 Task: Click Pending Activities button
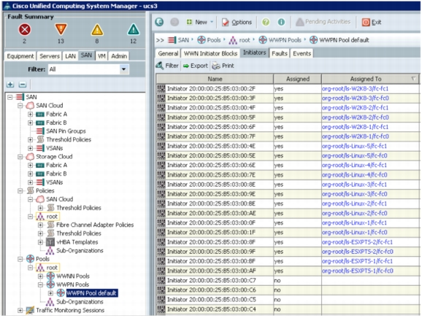pyautogui.click(x=323, y=22)
